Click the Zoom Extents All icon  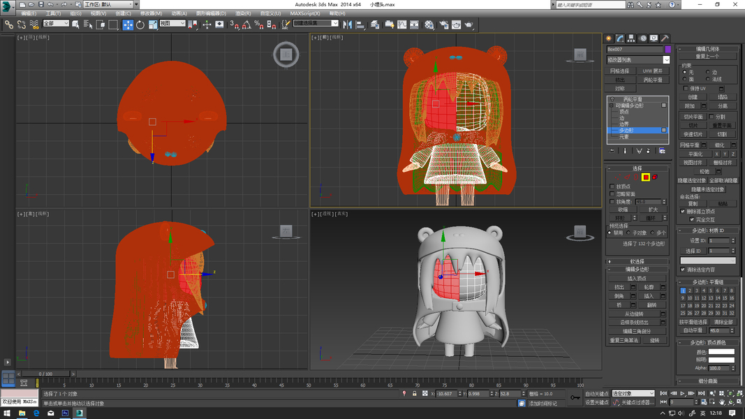(740, 393)
